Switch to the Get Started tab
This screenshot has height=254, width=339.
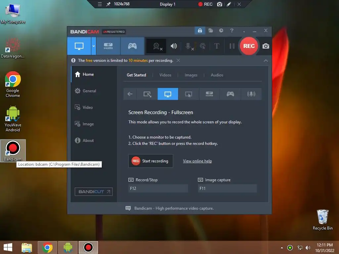tap(136, 75)
